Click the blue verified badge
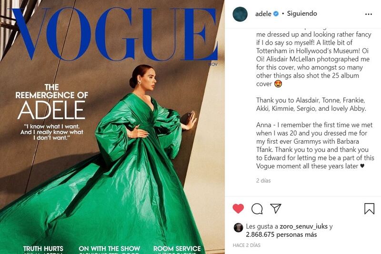This screenshot has width=381, height=254. (276, 14)
